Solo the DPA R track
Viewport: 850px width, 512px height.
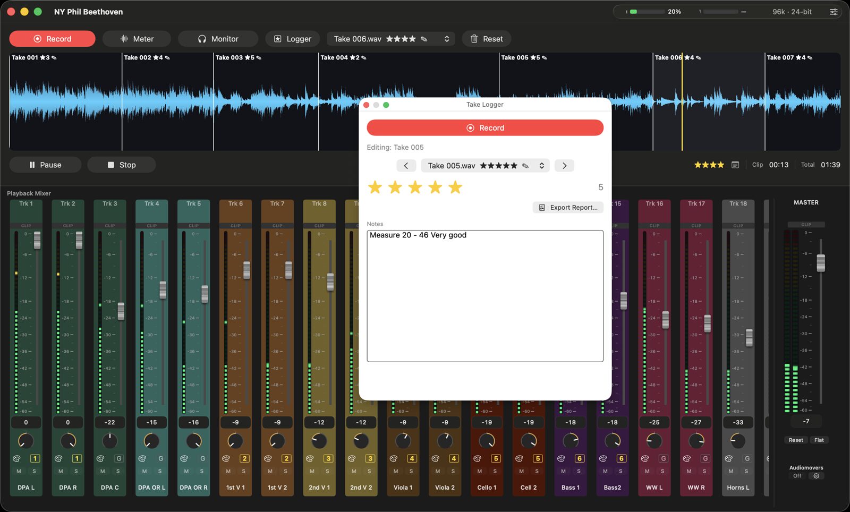76,471
